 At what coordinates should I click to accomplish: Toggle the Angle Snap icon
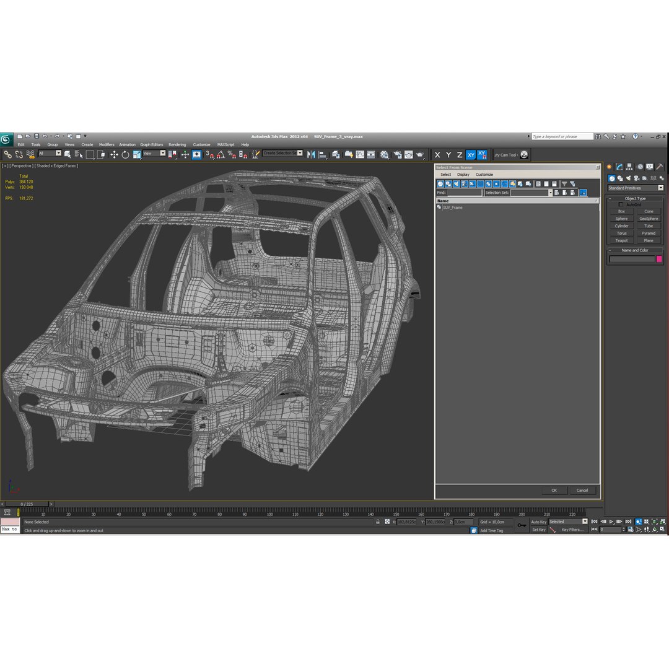tap(221, 154)
